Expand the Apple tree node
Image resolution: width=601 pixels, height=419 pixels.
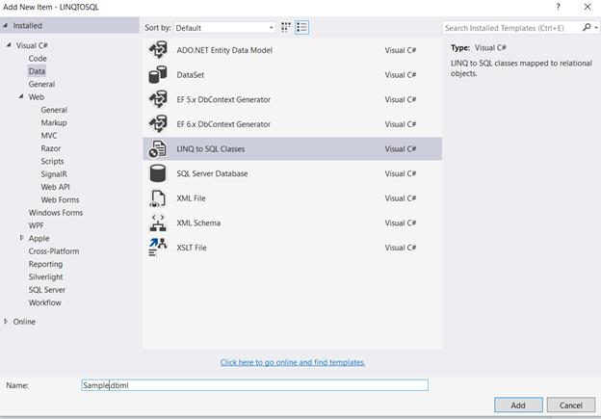(x=22, y=238)
